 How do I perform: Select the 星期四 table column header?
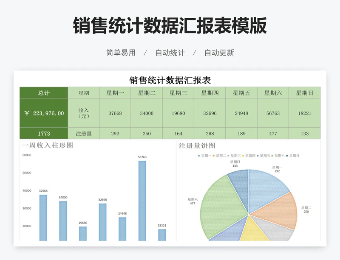pos(210,92)
